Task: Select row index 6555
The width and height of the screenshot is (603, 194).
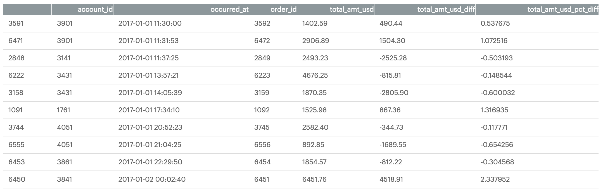Action: [16, 145]
